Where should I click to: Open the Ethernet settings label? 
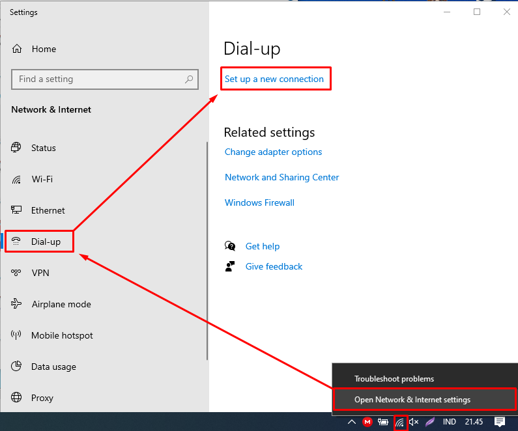pyautogui.click(x=48, y=210)
